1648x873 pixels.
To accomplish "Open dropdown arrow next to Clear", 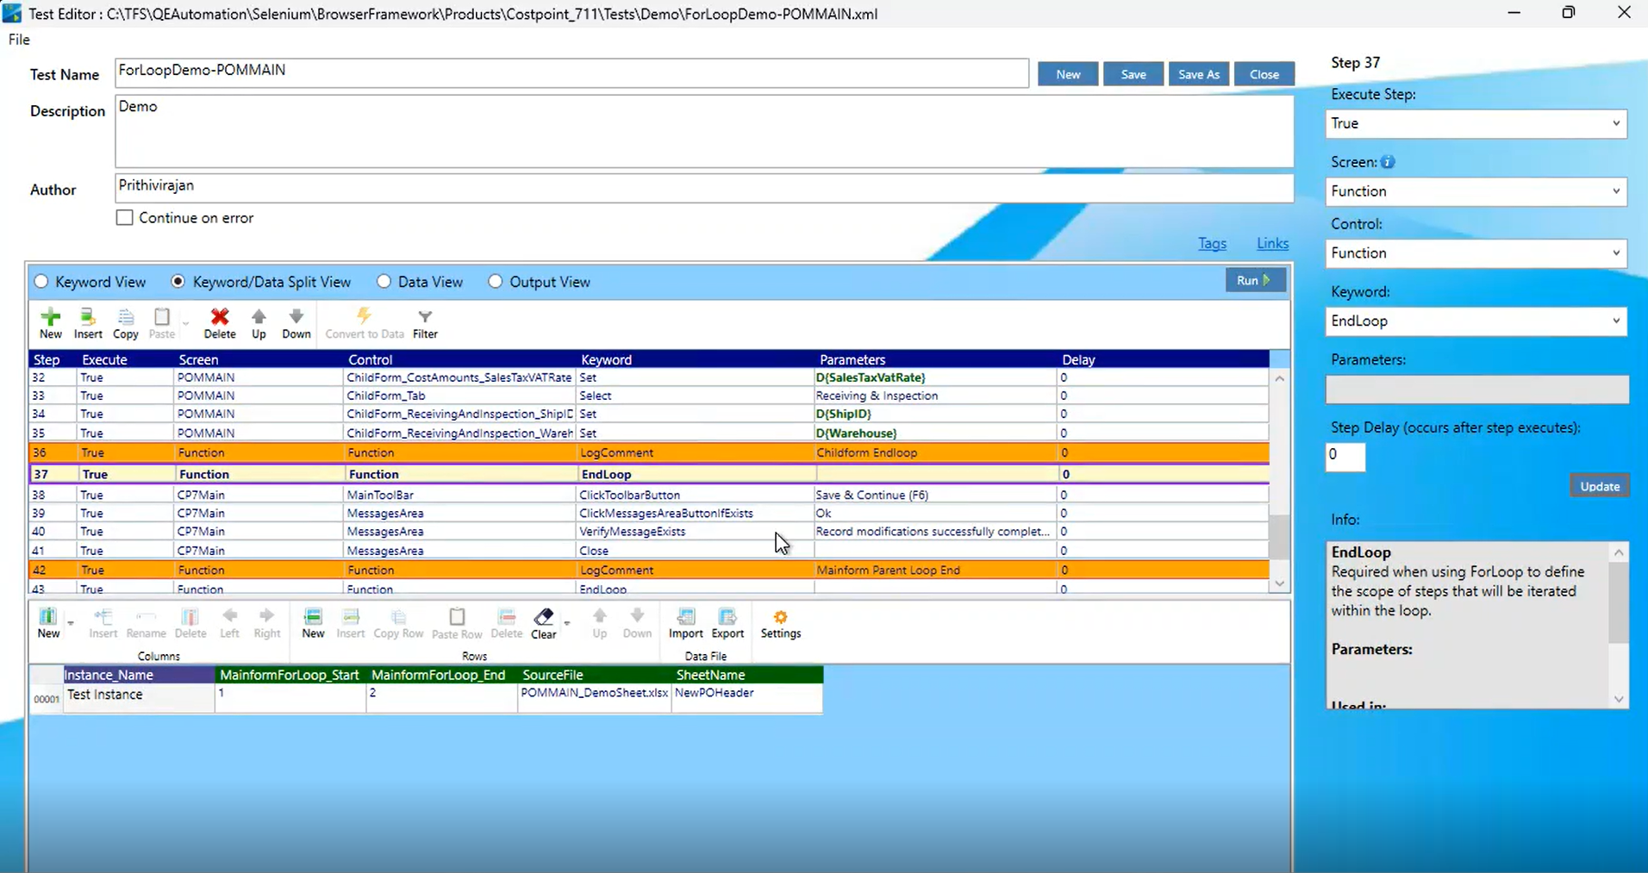I will click(x=567, y=623).
